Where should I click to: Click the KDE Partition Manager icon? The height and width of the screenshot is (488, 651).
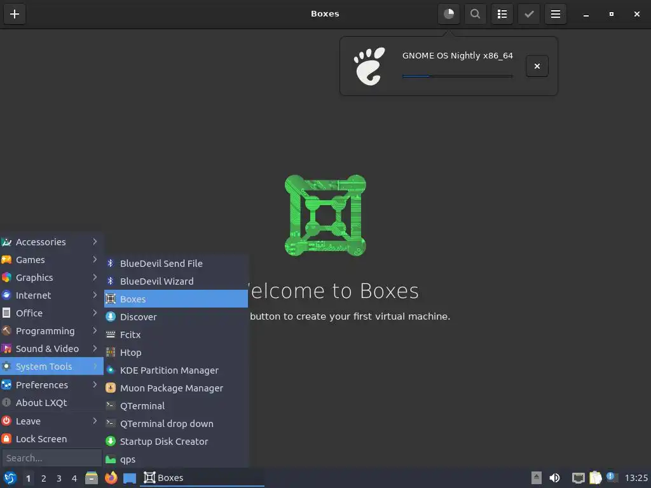pos(111,370)
